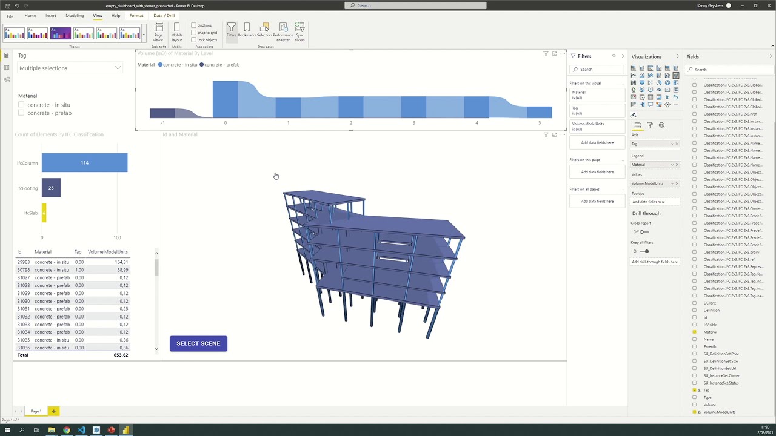Add a new report page
The height and width of the screenshot is (436, 776).
53,411
